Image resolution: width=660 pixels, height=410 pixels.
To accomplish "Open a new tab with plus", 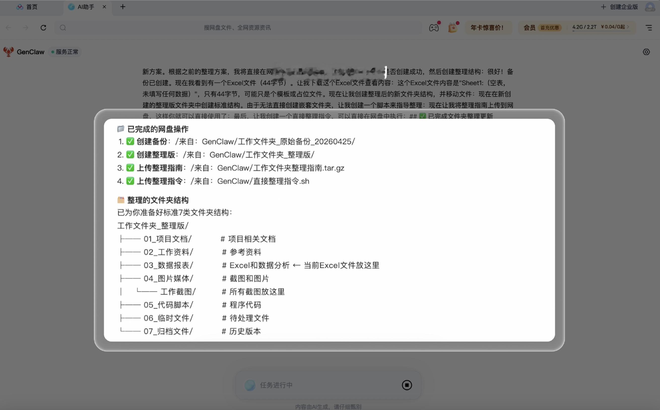I will point(123,7).
